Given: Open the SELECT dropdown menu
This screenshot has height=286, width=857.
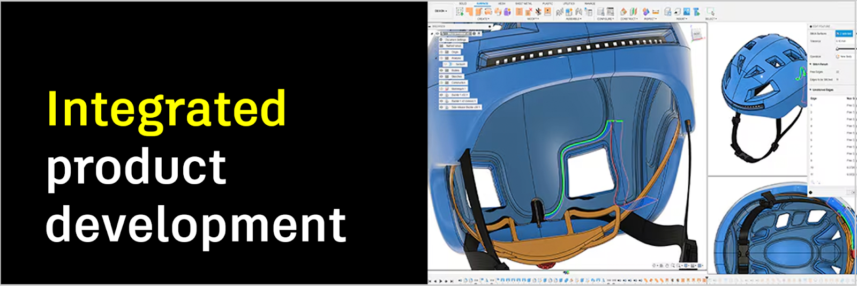Looking at the screenshot, I should coord(711,19).
